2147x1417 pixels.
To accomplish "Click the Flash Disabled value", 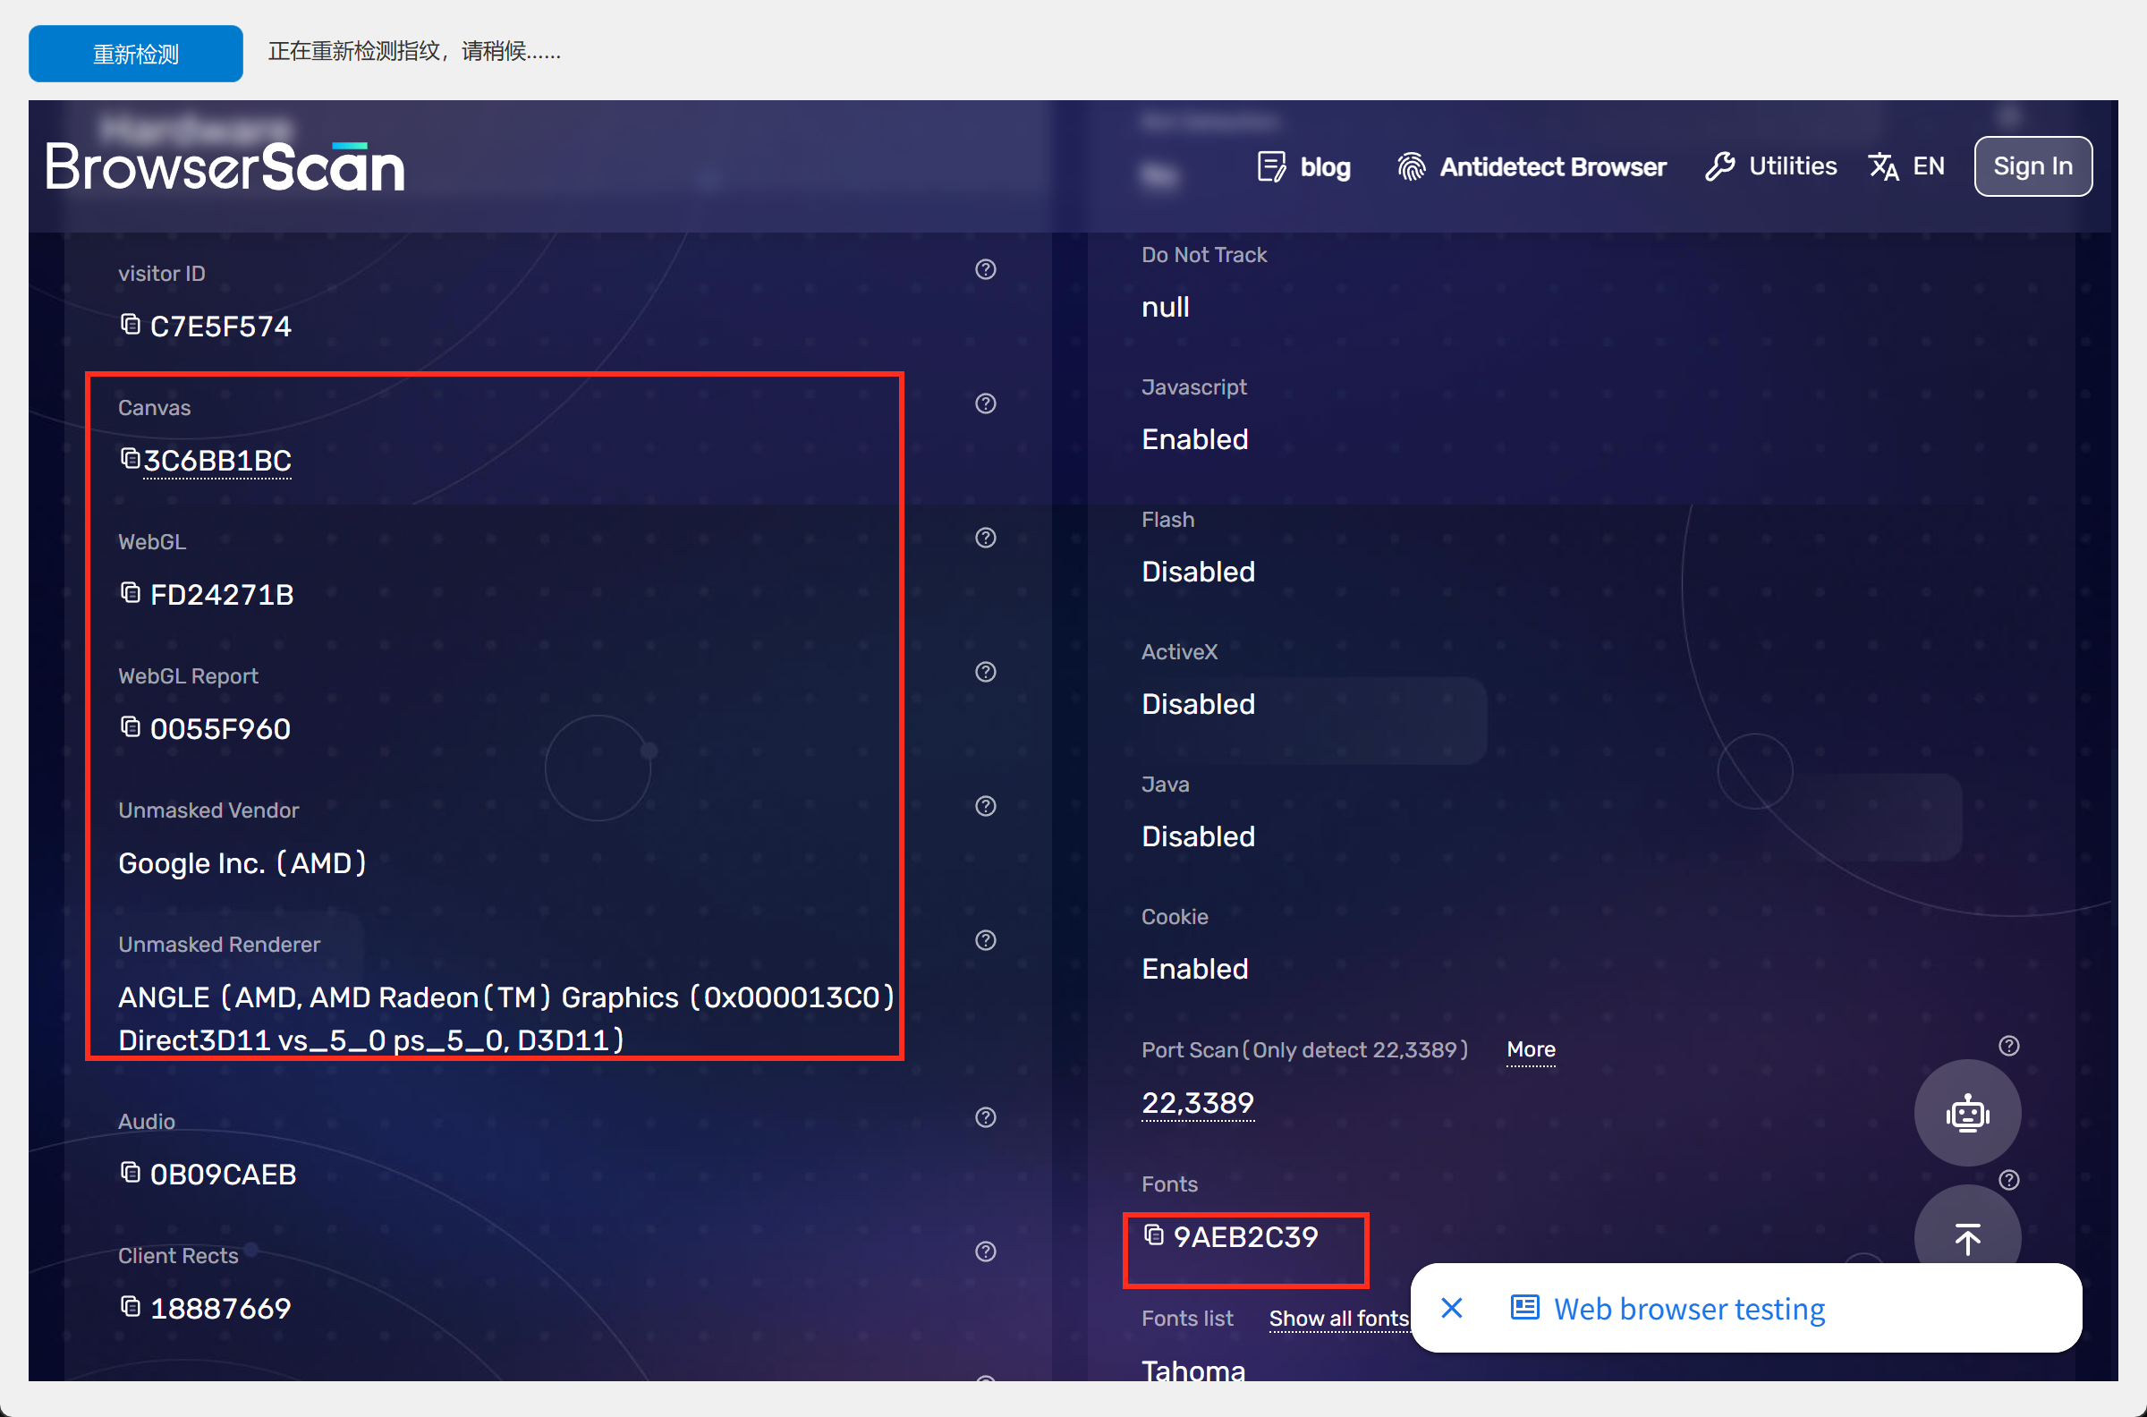I will 1198,572.
